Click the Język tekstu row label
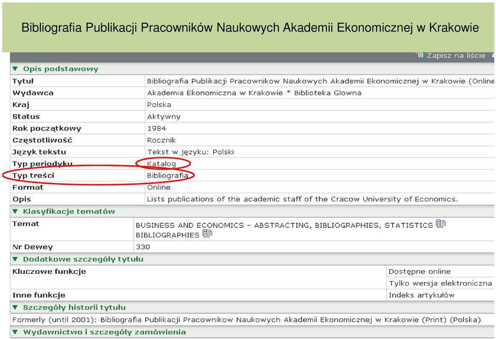Image resolution: width=496 pixels, height=339 pixels. pos(39,152)
